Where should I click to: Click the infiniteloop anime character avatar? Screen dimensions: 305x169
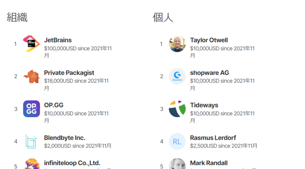coord(32,164)
